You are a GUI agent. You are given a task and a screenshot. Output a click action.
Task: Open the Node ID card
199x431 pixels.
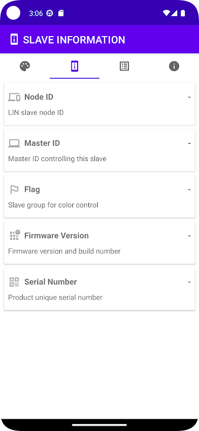pyautogui.click(x=99, y=104)
